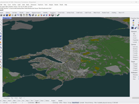Switch to the Top viewport tab

(12, 98)
